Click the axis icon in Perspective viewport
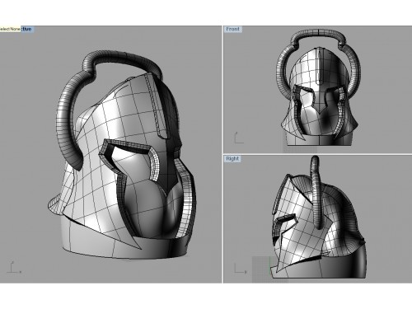Screen dimensions: 412x309 14,267
